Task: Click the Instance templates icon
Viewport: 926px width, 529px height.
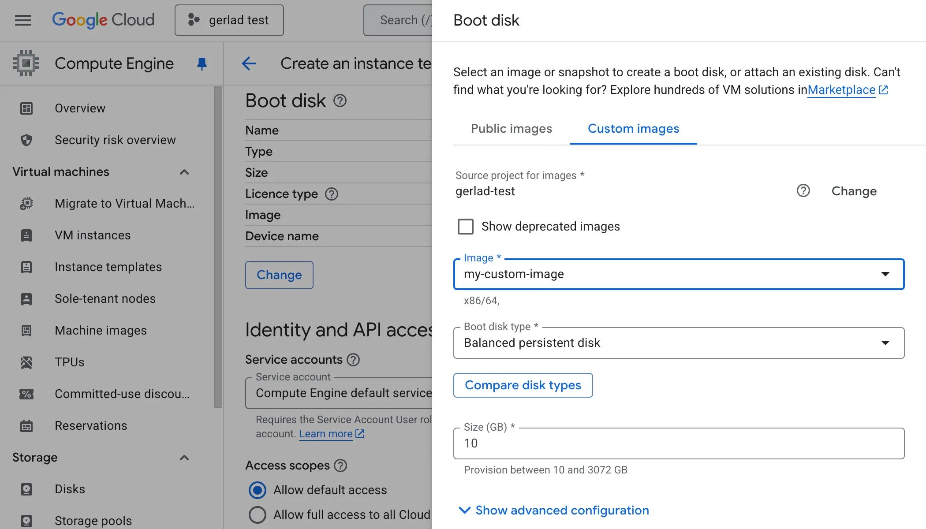Action: 26,267
